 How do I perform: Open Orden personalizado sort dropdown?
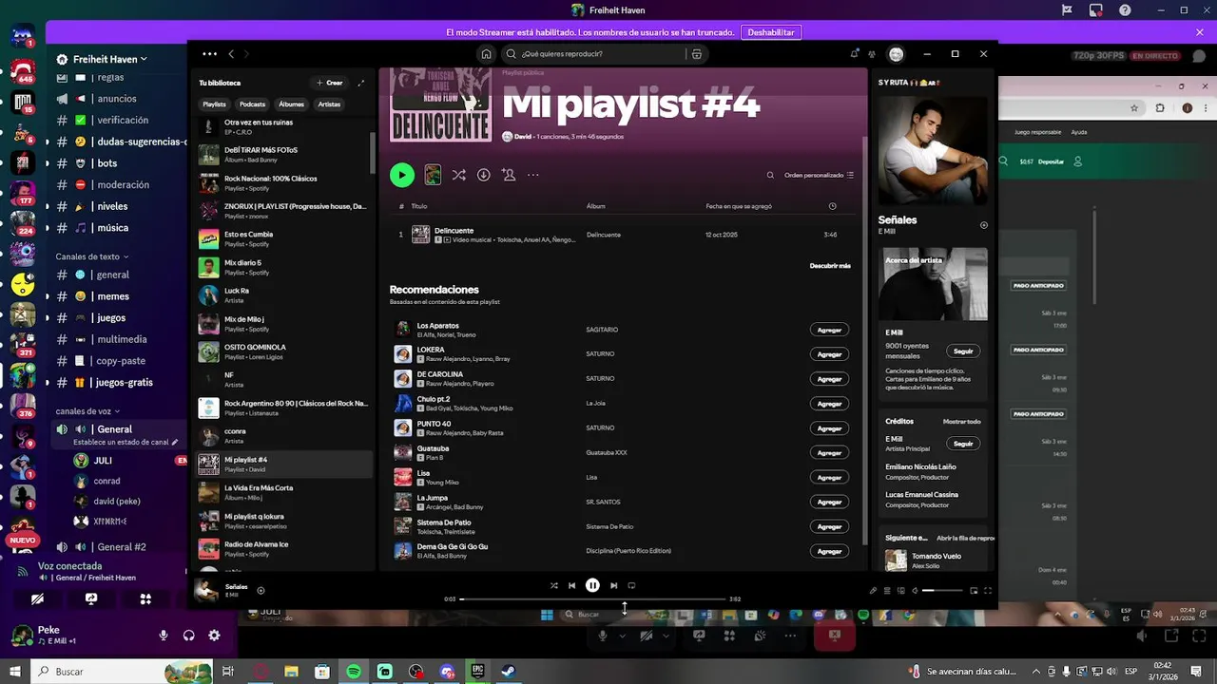[819, 175]
